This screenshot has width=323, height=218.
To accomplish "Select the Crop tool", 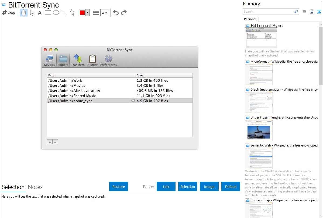I will pos(8,13).
